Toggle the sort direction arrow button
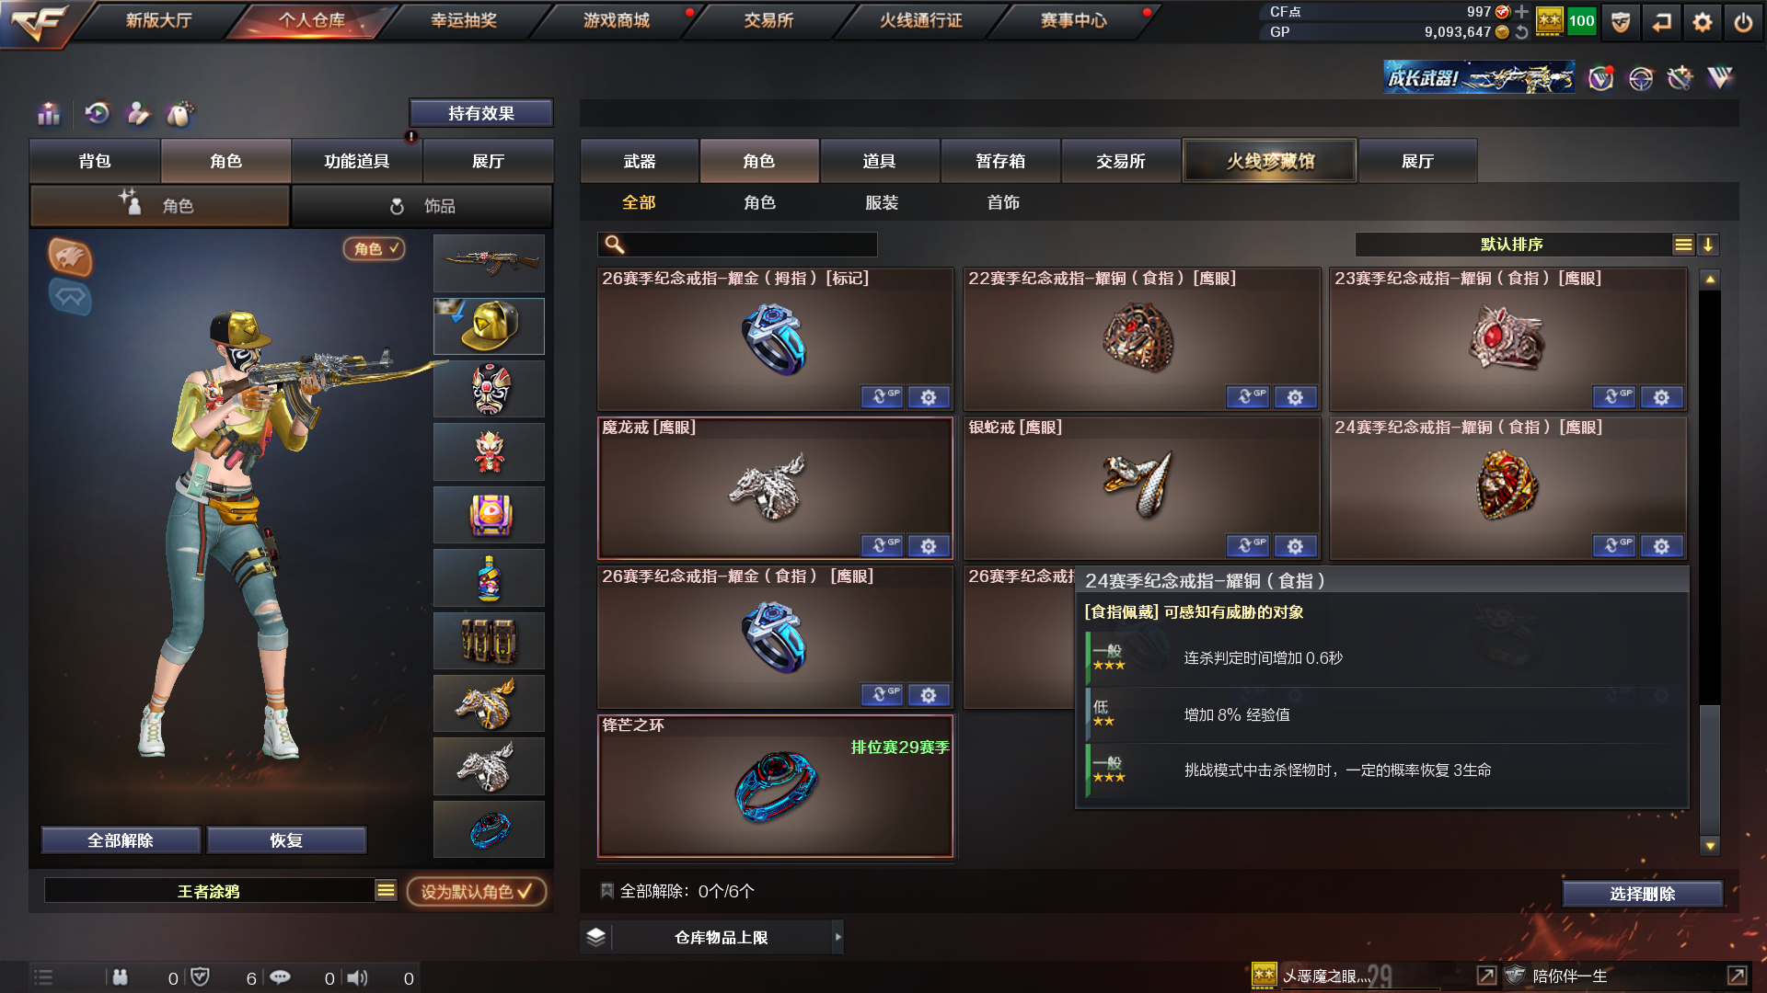Viewport: 1767px width, 993px height. click(x=1708, y=245)
